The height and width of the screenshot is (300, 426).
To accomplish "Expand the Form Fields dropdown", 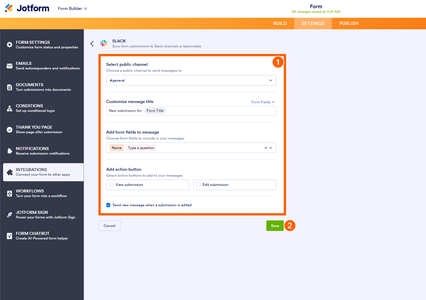I will (x=263, y=102).
